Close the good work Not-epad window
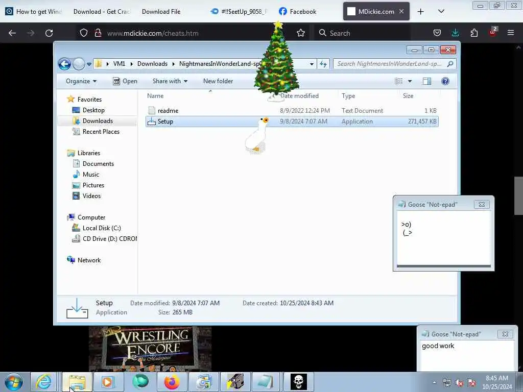This screenshot has width=523, height=392. [505, 334]
